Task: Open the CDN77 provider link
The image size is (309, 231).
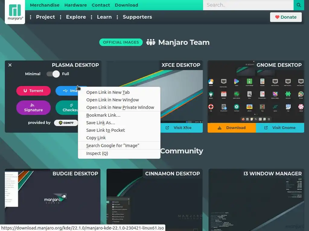Action: pyautogui.click(x=66, y=123)
